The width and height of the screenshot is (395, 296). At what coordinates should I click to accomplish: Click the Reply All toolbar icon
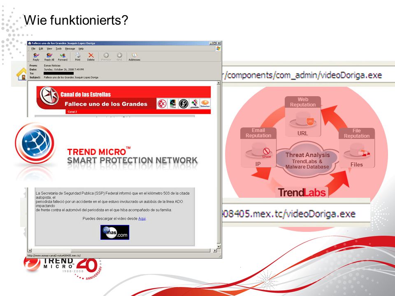pyautogui.click(x=49, y=57)
